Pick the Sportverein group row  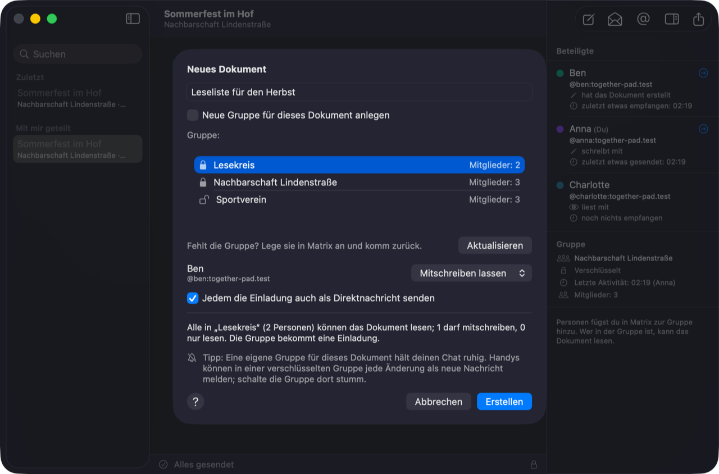tap(359, 200)
